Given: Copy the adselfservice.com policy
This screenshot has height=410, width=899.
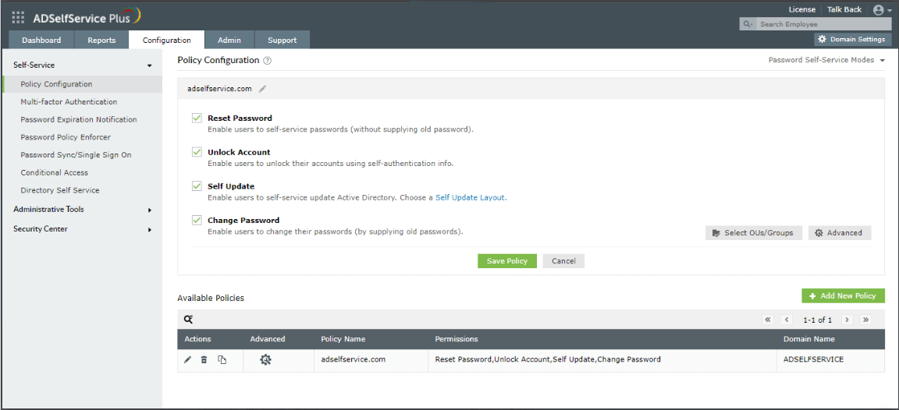Looking at the screenshot, I should (x=222, y=360).
